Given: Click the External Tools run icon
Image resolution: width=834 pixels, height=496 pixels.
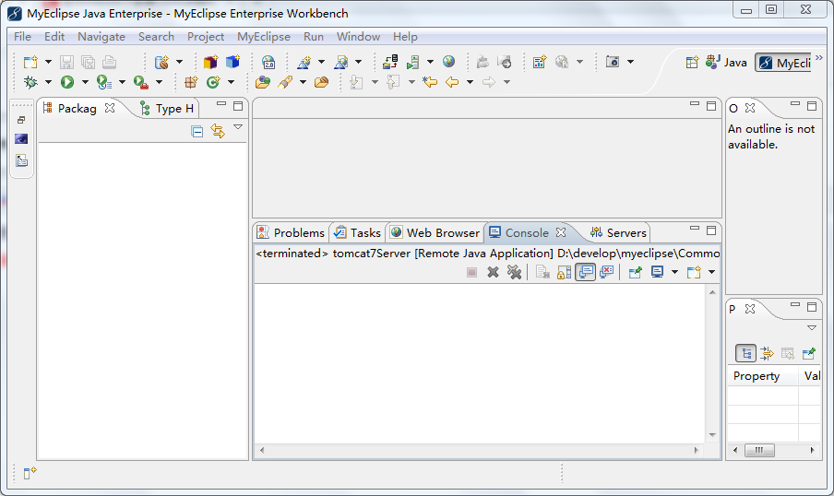Looking at the screenshot, I should (140, 82).
